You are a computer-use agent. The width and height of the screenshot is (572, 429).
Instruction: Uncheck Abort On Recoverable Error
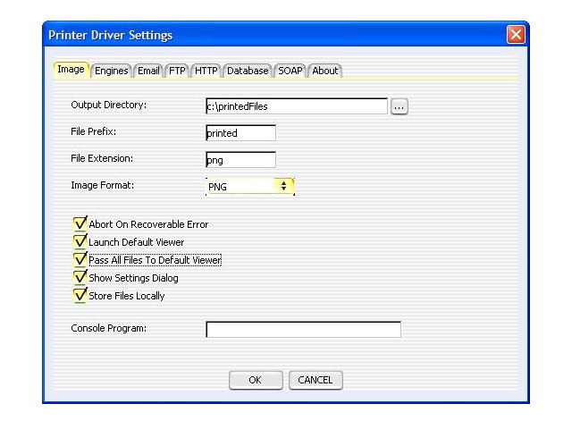pyautogui.click(x=80, y=223)
